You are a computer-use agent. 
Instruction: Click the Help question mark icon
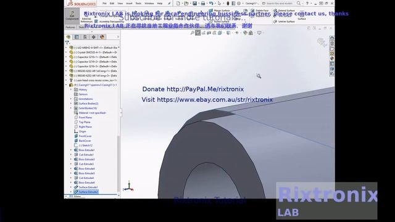point(307,4)
